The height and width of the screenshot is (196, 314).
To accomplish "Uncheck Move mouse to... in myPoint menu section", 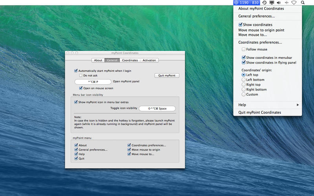I will pyautogui.click(x=129, y=154).
